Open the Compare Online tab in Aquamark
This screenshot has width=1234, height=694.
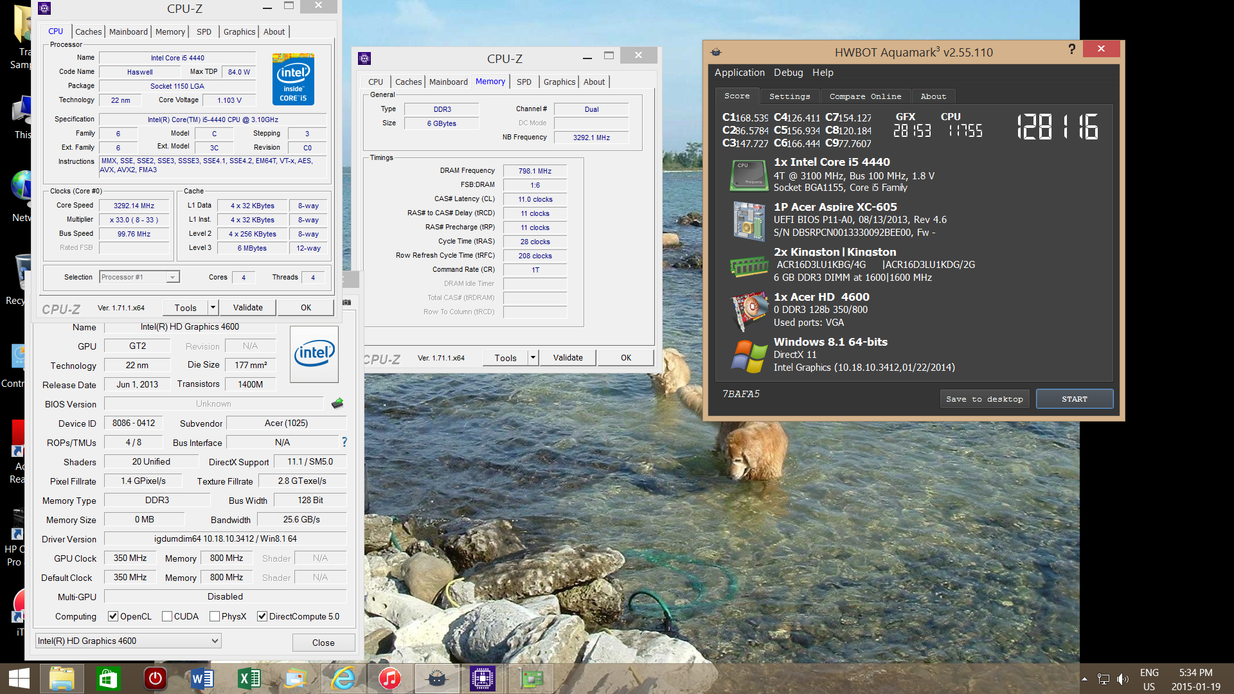pos(865,96)
